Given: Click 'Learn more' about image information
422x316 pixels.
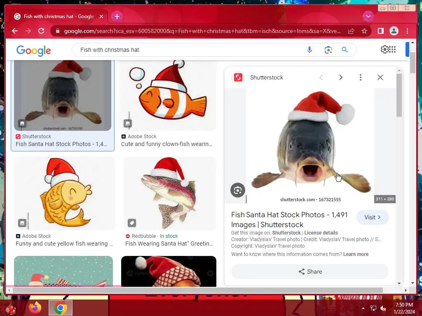Looking at the screenshot, I should pos(356,254).
